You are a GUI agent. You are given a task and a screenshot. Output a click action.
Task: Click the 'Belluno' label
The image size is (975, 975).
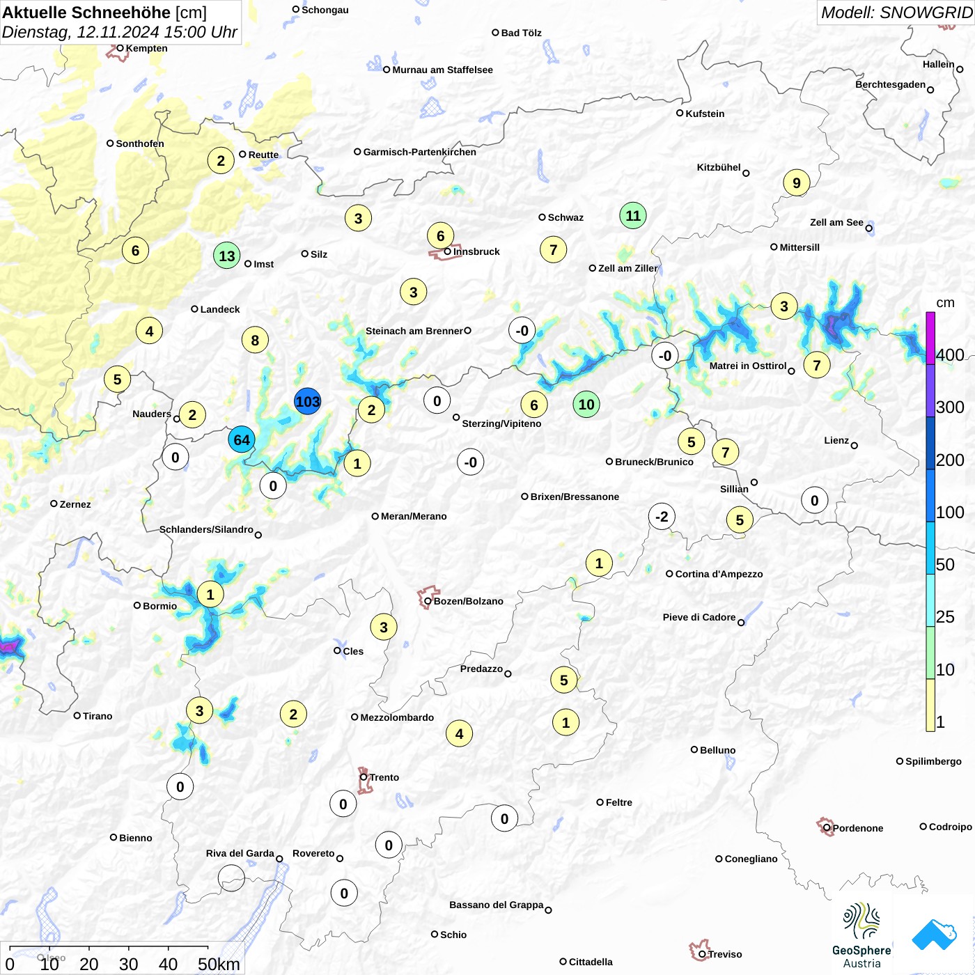[x=717, y=750]
